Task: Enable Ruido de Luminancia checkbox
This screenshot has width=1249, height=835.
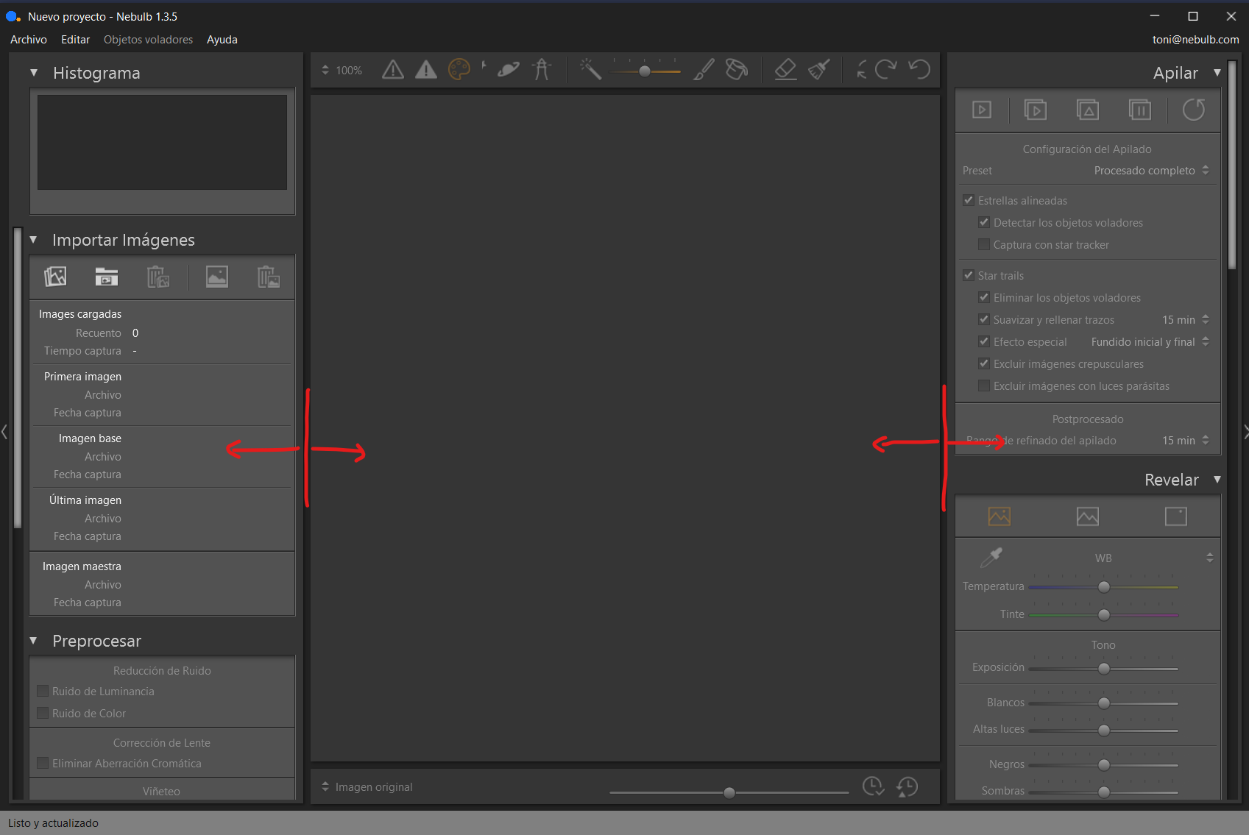Action: coord(43,691)
